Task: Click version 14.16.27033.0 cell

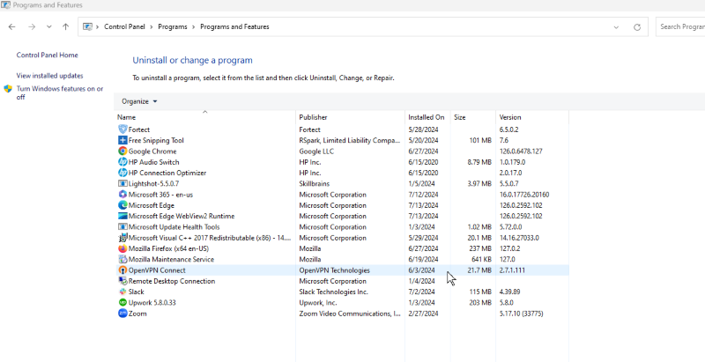Action: [519, 238]
